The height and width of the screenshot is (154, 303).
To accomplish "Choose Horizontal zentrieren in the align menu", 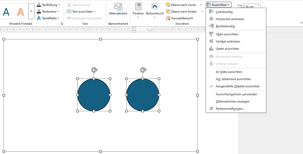I will pyautogui.click(x=236, y=19).
